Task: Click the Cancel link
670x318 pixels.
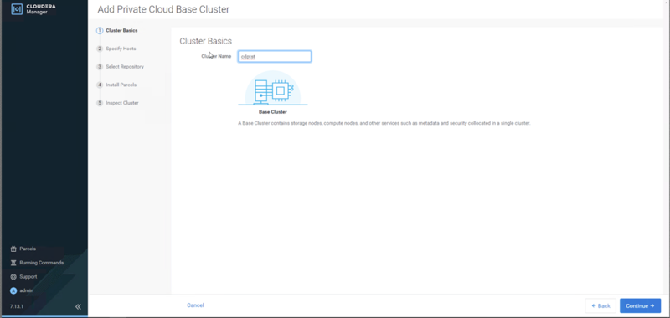Action: pos(195,305)
